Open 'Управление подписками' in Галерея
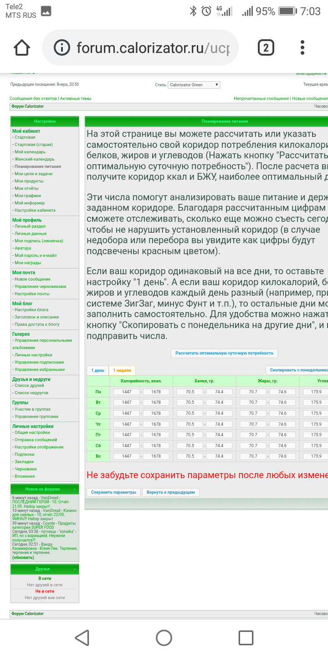This screenshot has height=657, width=328. [x=39, y=362]
